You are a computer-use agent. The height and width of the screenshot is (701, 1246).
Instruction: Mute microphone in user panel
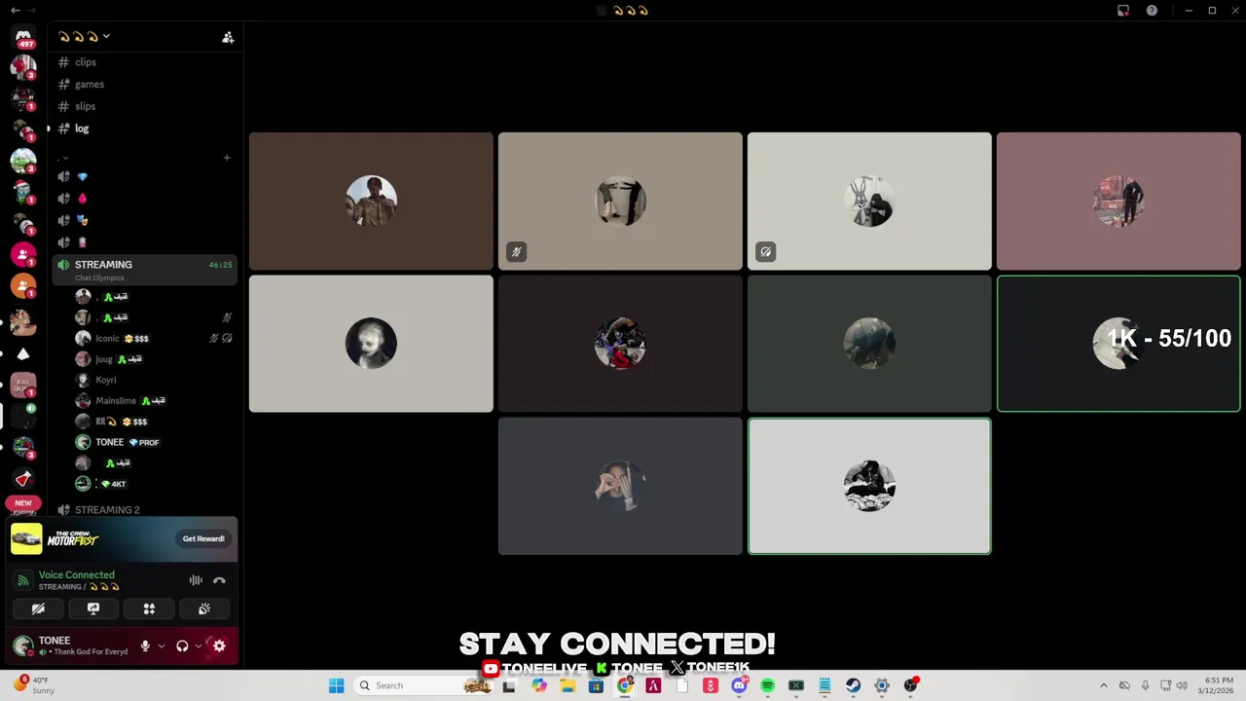pyautogui.click(x=145, y=646)
